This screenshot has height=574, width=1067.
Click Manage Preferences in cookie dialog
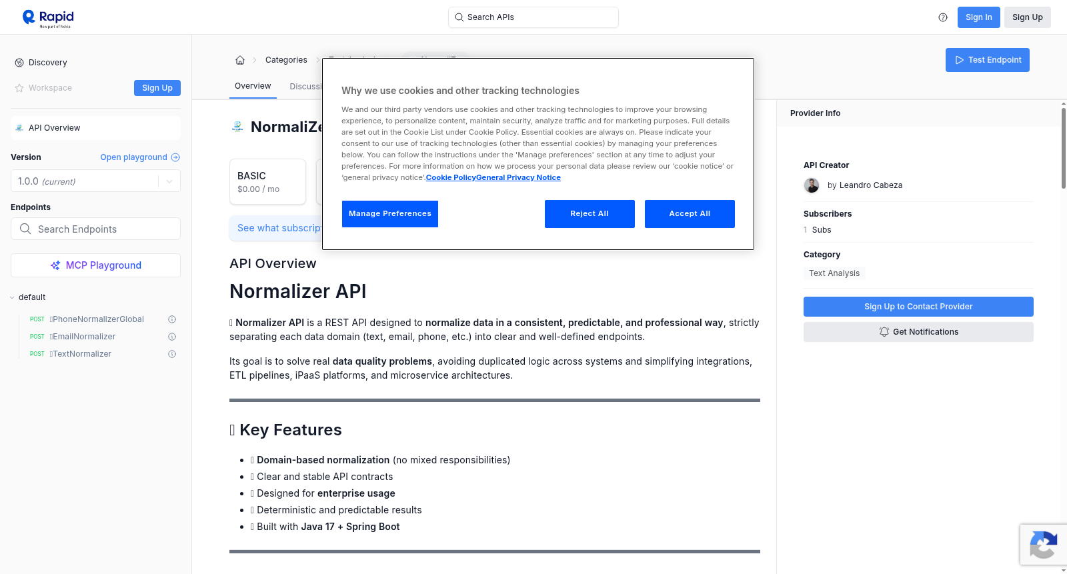390,214
